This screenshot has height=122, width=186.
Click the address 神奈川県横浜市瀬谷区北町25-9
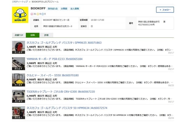click(58, 26)
